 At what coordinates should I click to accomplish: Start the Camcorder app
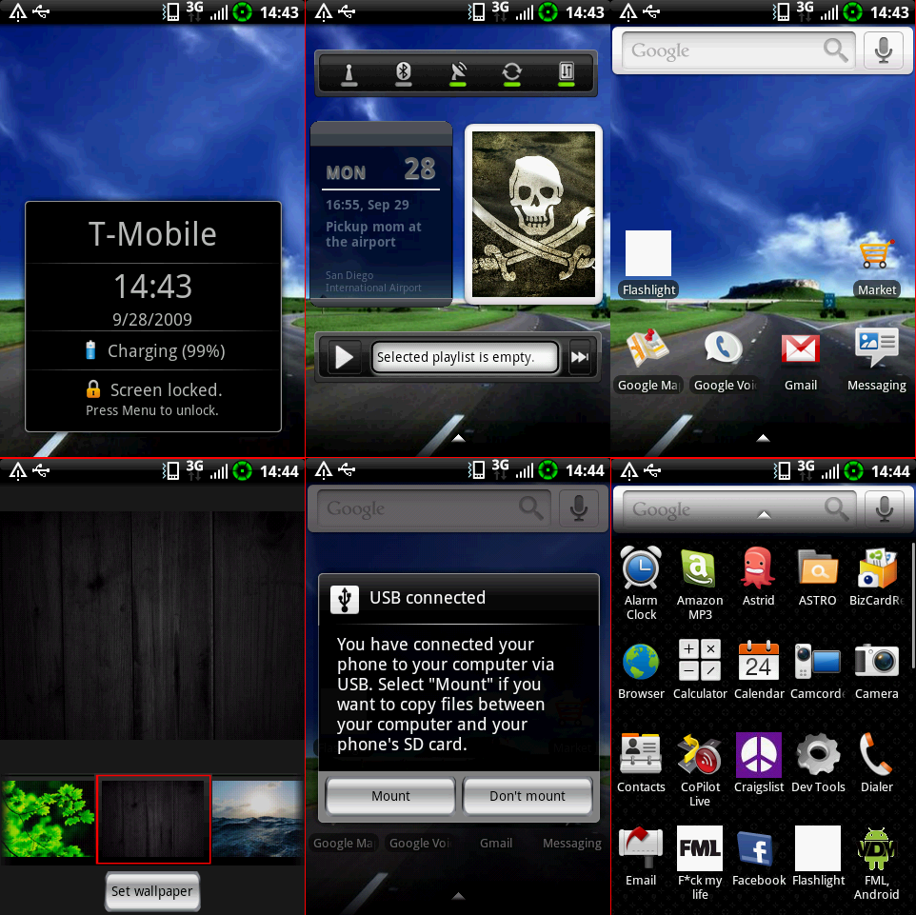click(x=818, y=670)
